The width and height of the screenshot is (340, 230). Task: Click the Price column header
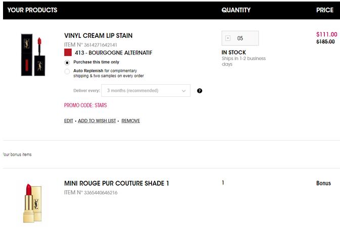pos(325,10)
